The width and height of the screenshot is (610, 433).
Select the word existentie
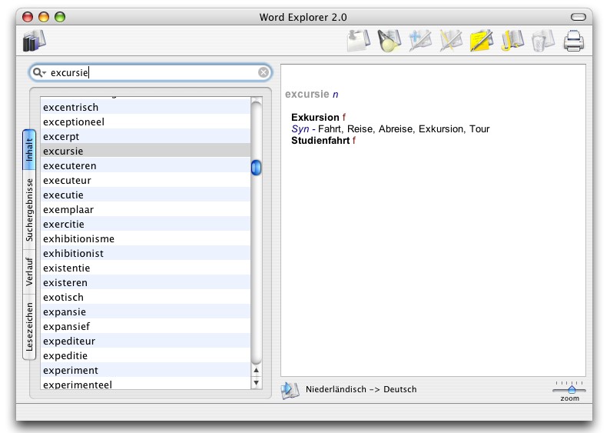tap(145, 268)
